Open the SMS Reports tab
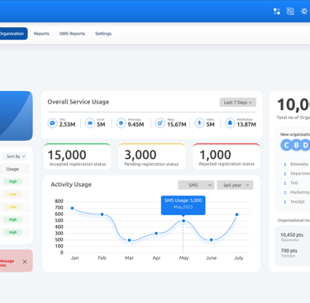The image size is (310, 303). [x=72, y=34]
